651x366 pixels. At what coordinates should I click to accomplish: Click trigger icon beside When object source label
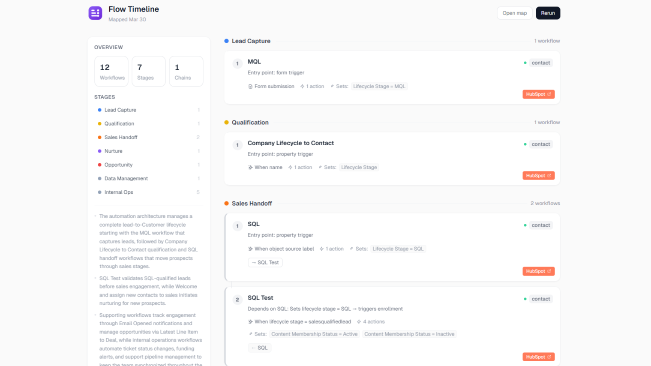250,249
